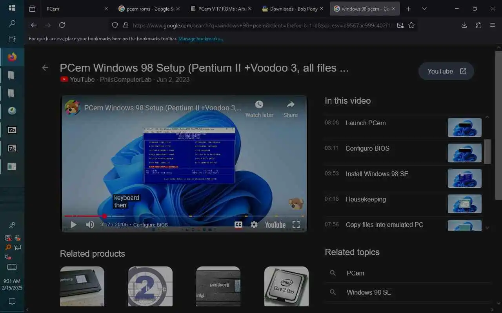
Task: Reload the current page
Action: pos(62,25)
